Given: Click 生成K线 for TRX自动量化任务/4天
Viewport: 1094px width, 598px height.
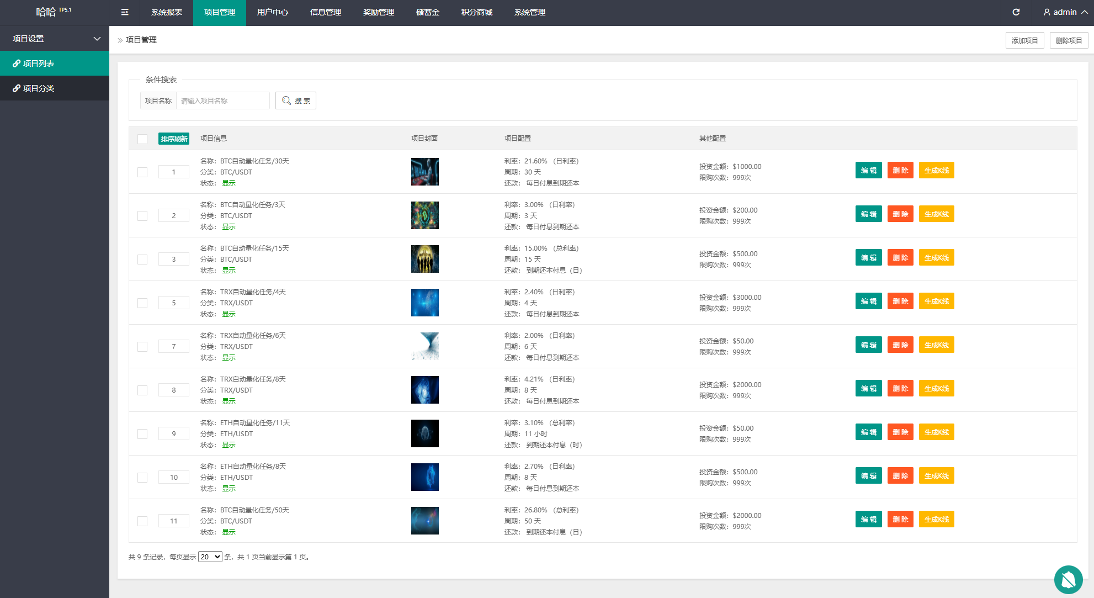Looking at the screenshot, I should click(936, 301).
